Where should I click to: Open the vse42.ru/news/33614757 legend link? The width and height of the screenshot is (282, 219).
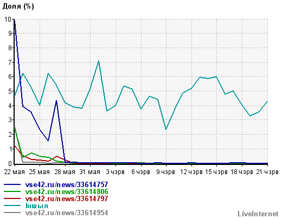(67, 184)
